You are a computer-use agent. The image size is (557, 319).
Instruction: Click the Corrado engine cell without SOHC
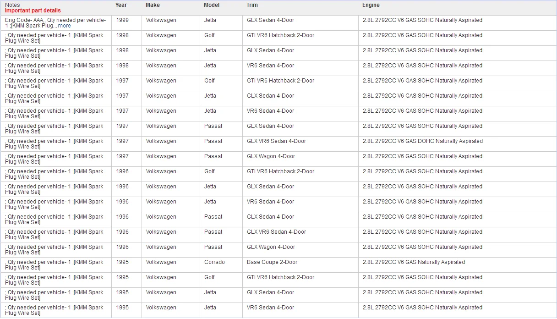click(x=457, y=265)
